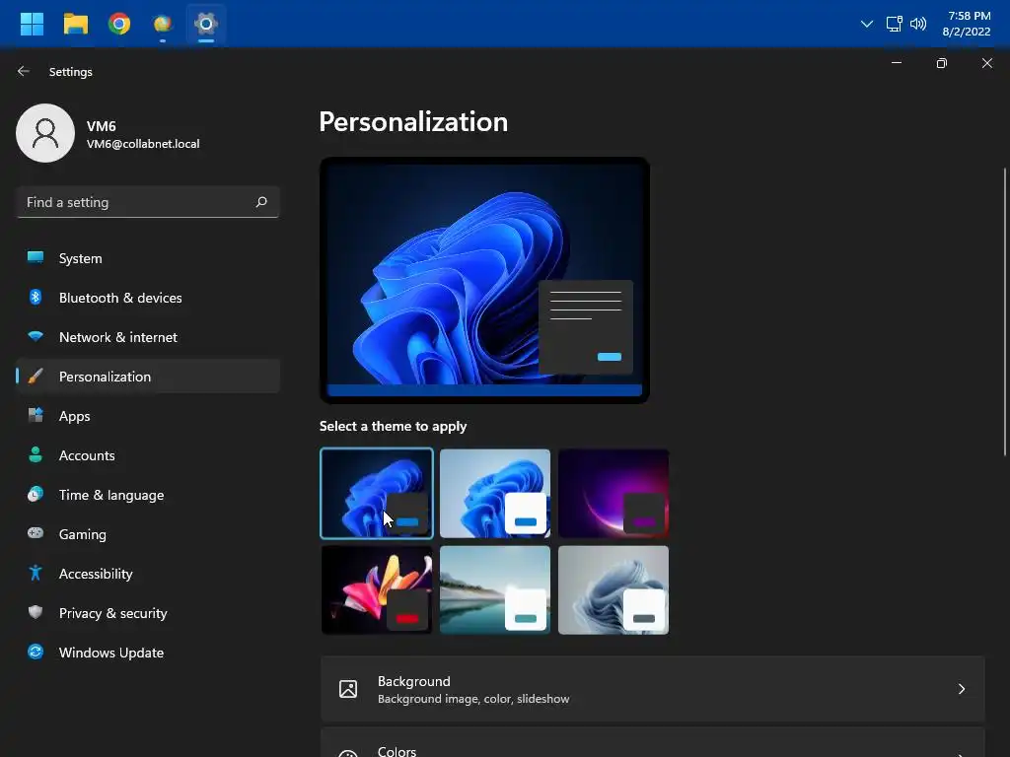Image resolution: width=1010 pixels, height=757 pixels.
Task: Open the Colors settings row
Action: point(653,742)
